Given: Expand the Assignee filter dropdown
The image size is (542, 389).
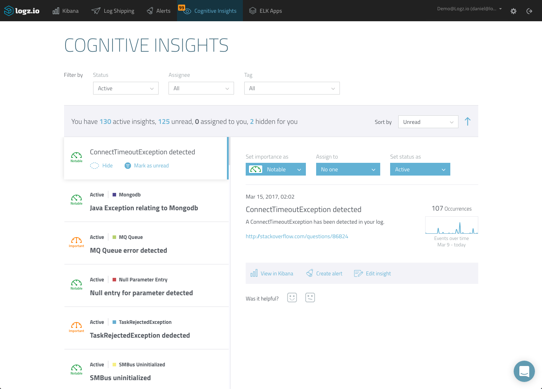Looking at the screenshot, I should [x=201, y=88].
